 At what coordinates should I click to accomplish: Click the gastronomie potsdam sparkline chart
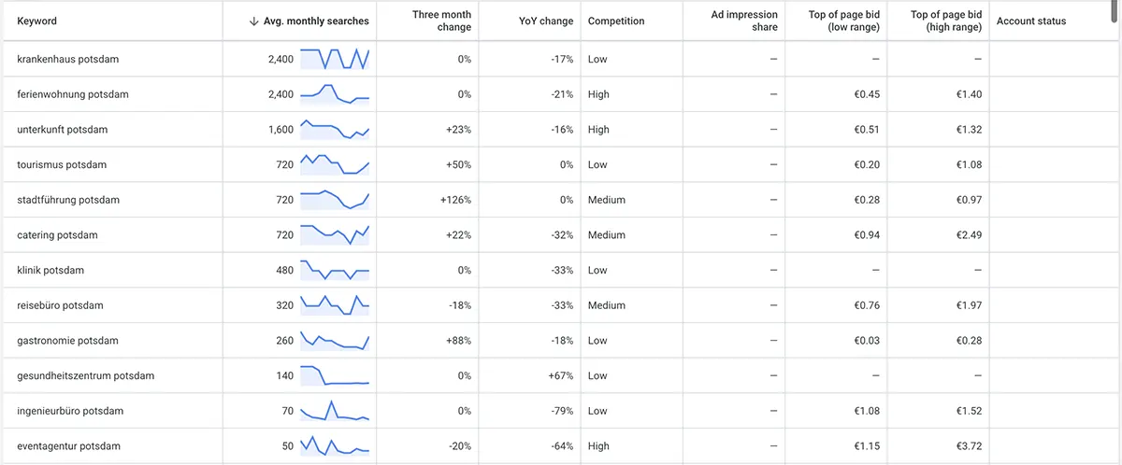click(x=335, y=341)
